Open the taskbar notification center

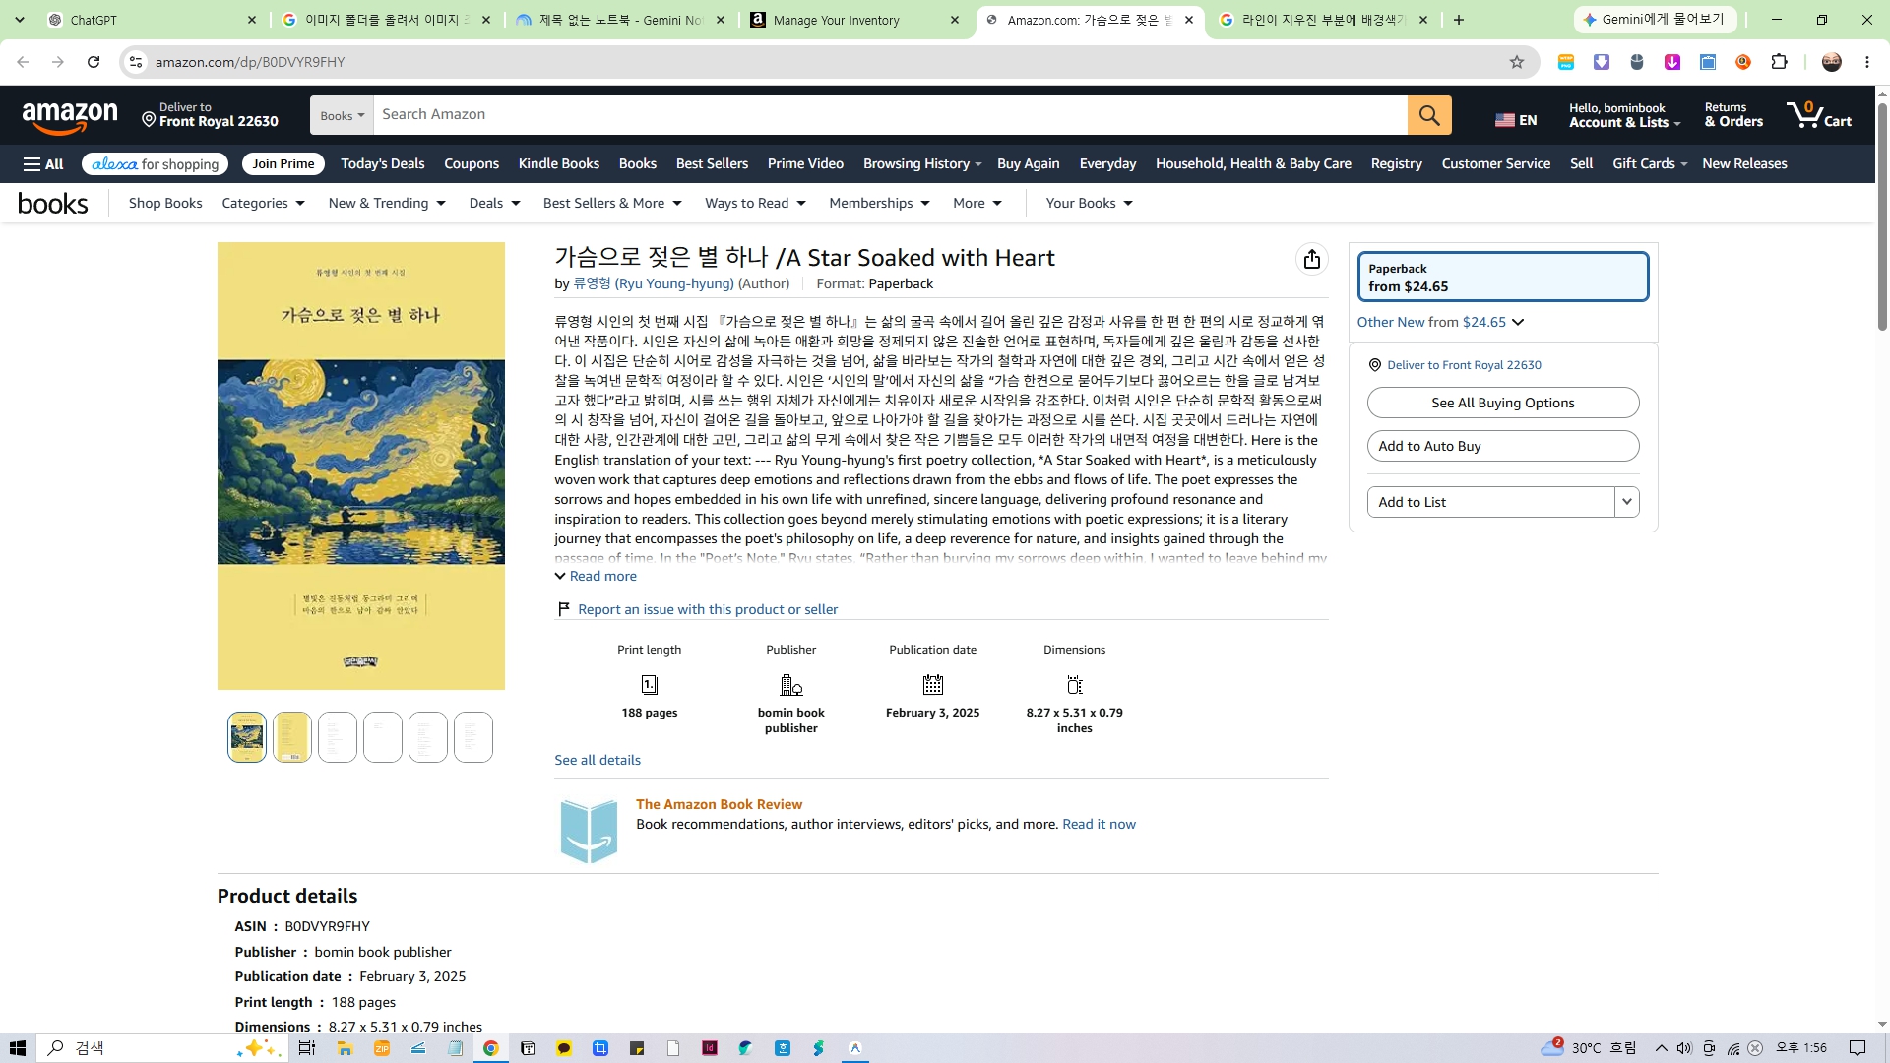[x=1858, y=1048]
